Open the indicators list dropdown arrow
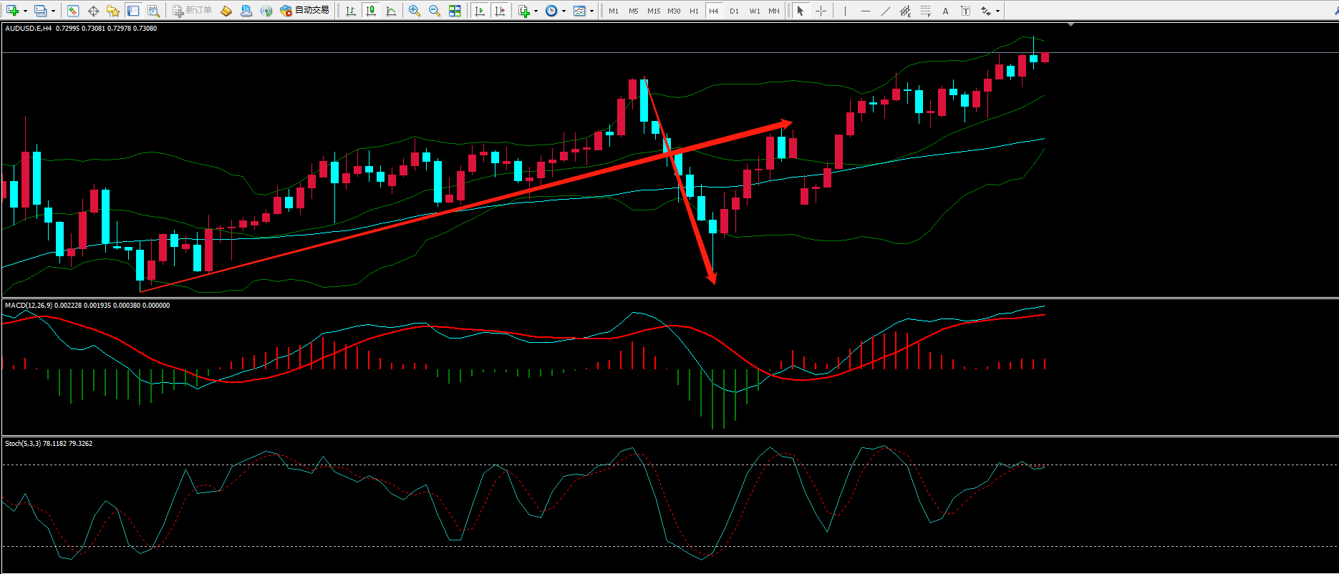Screen dimensions: 1339x574 tap(536, 11)
